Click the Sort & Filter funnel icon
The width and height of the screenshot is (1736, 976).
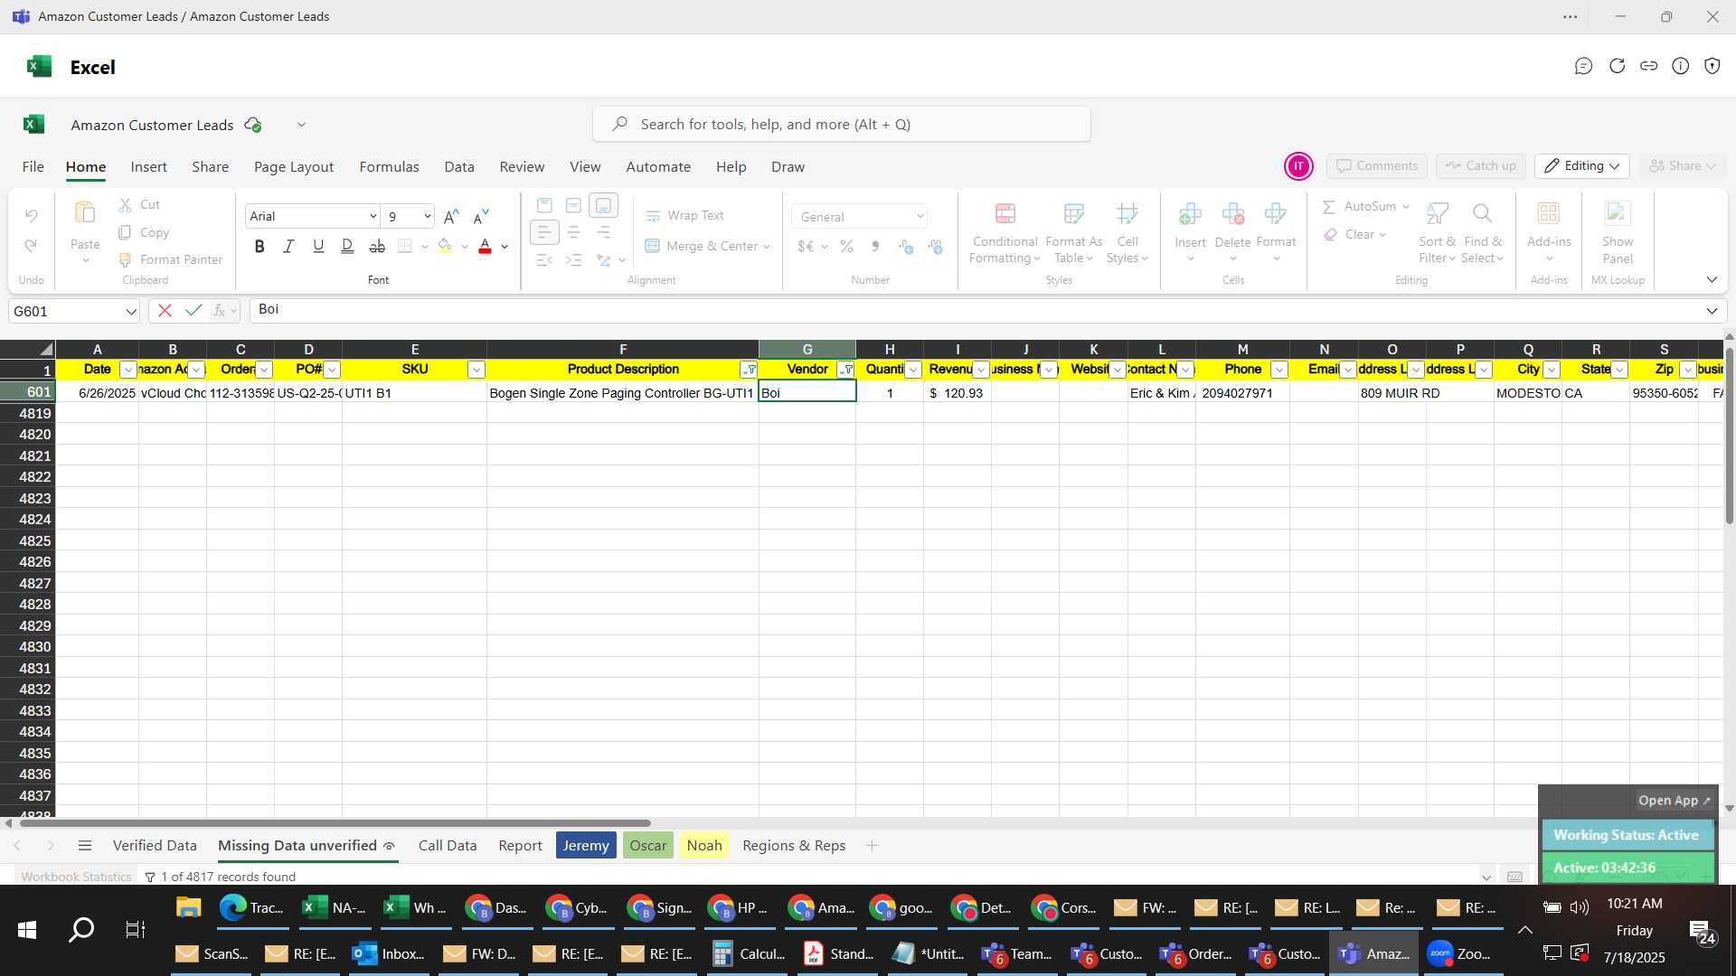(x=1437, y=213)
